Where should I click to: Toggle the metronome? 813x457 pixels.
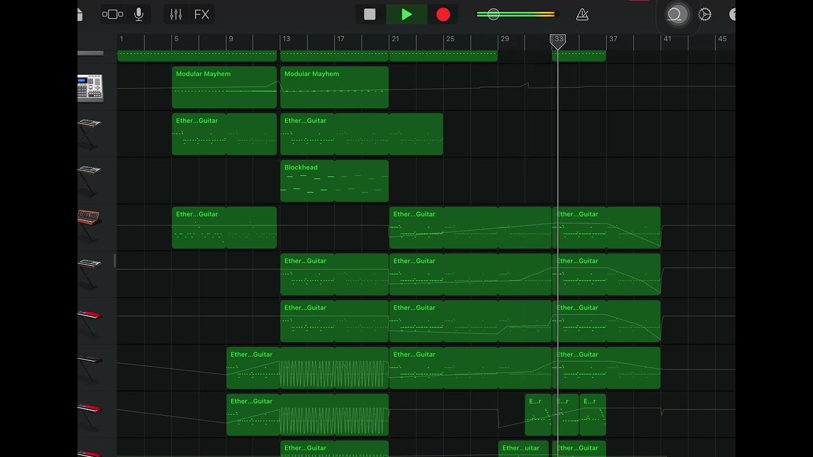(x=582, y=14)
